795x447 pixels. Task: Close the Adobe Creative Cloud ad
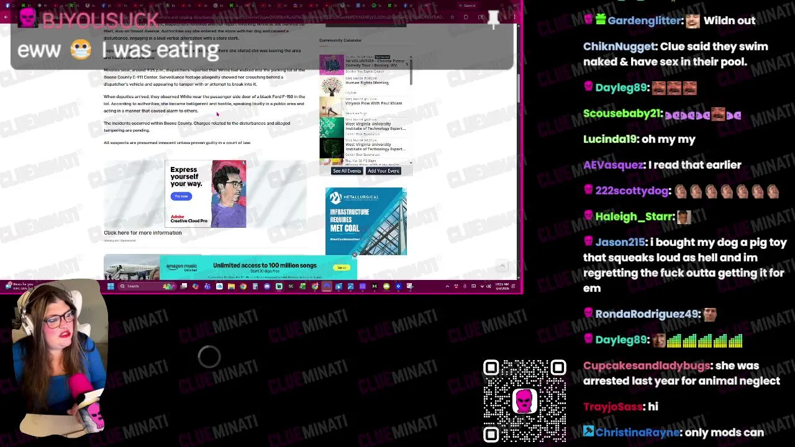tap(243, 163)
